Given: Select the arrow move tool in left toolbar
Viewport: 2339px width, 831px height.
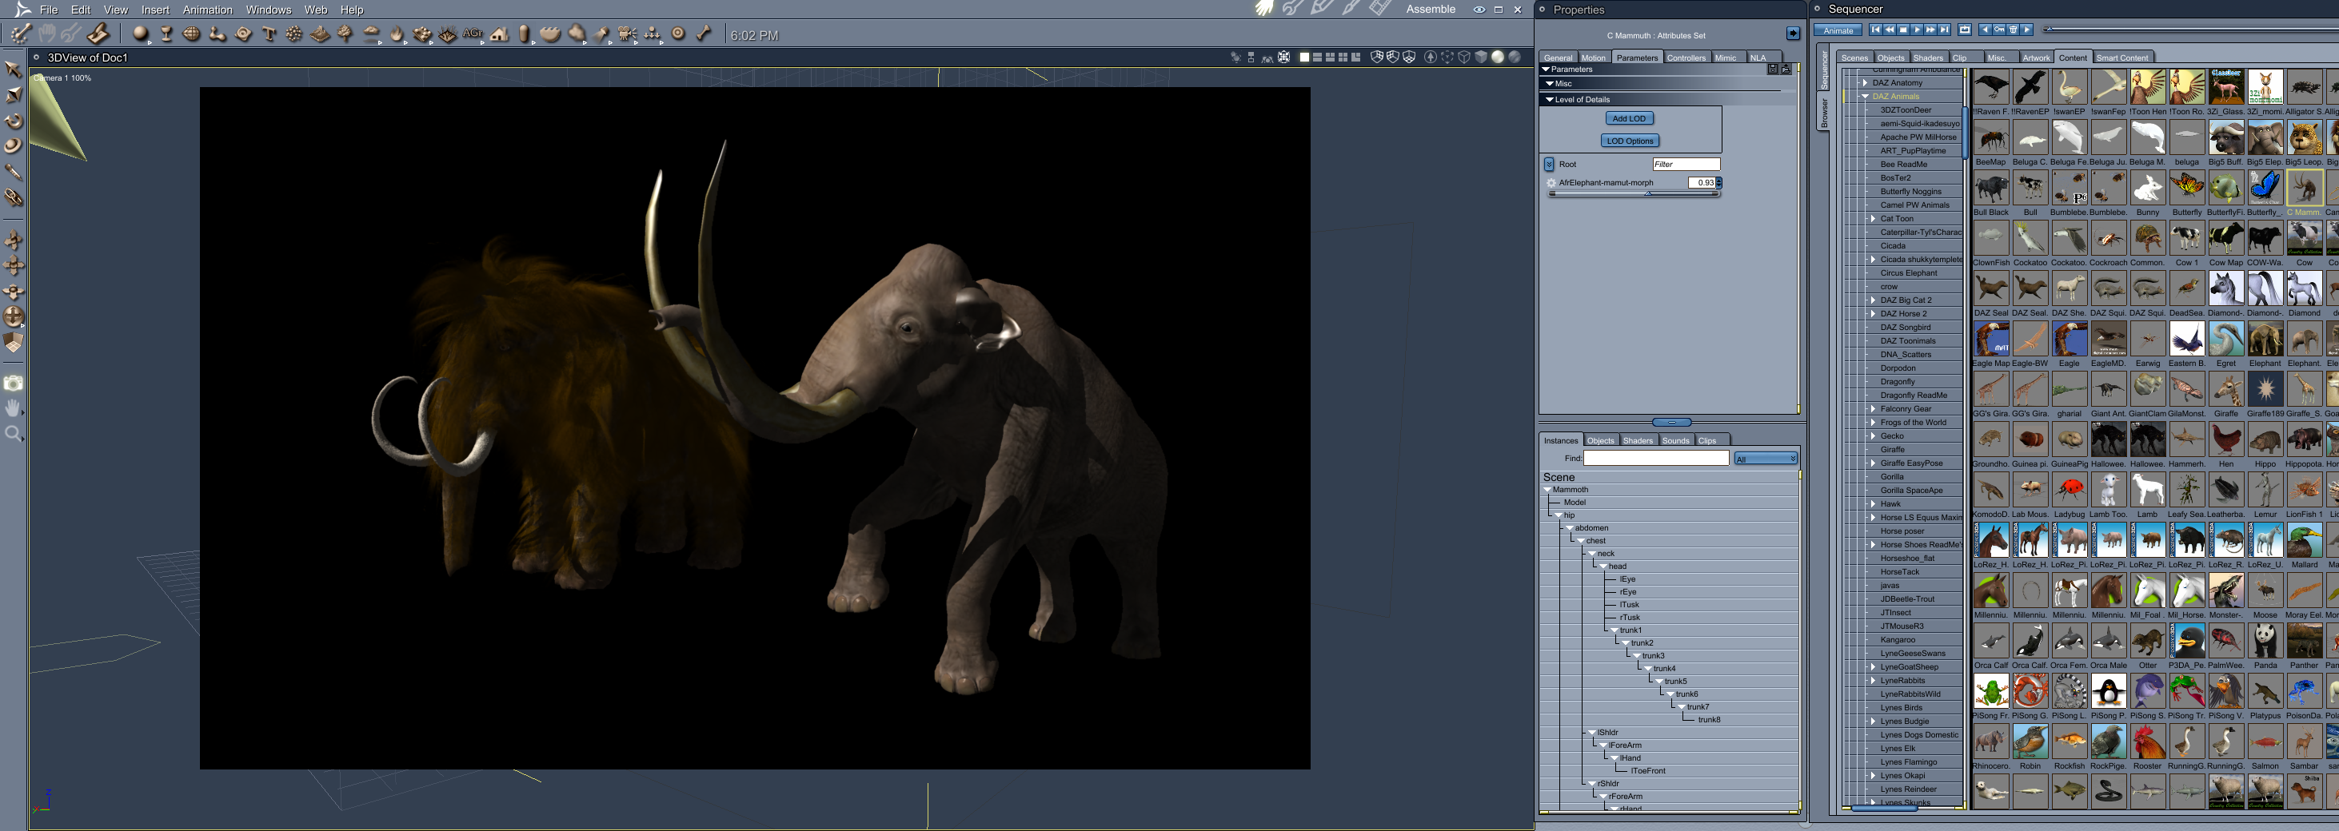Looking at the screenshot, I should pyautogui.click(x=14, y=69).
